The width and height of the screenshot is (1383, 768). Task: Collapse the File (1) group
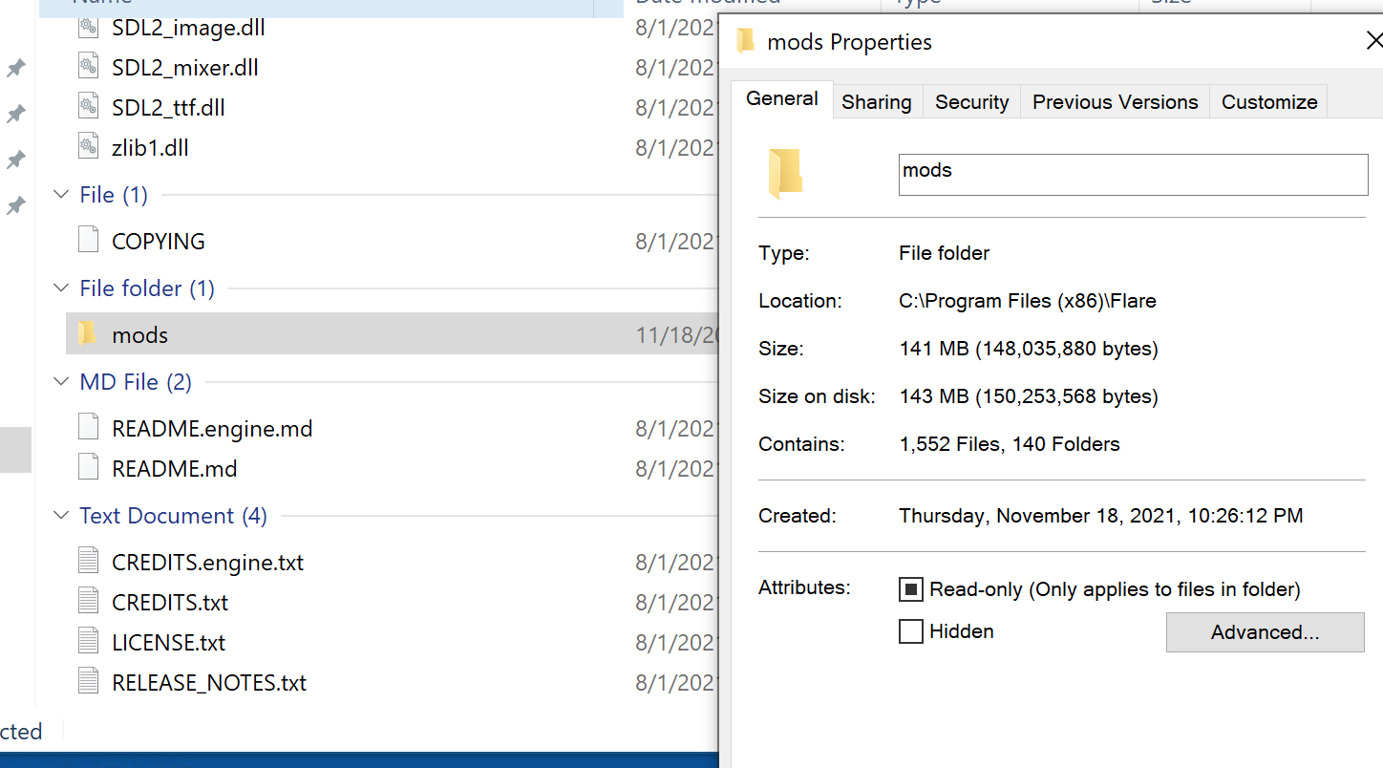(x=61, y=195)
